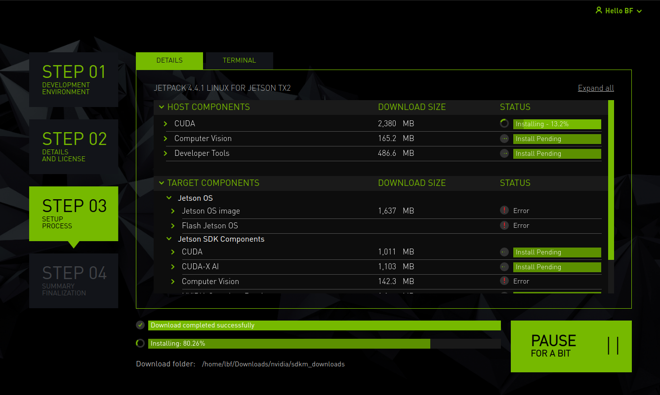Click Install Pending bar for target CUDA

[557, 252]
